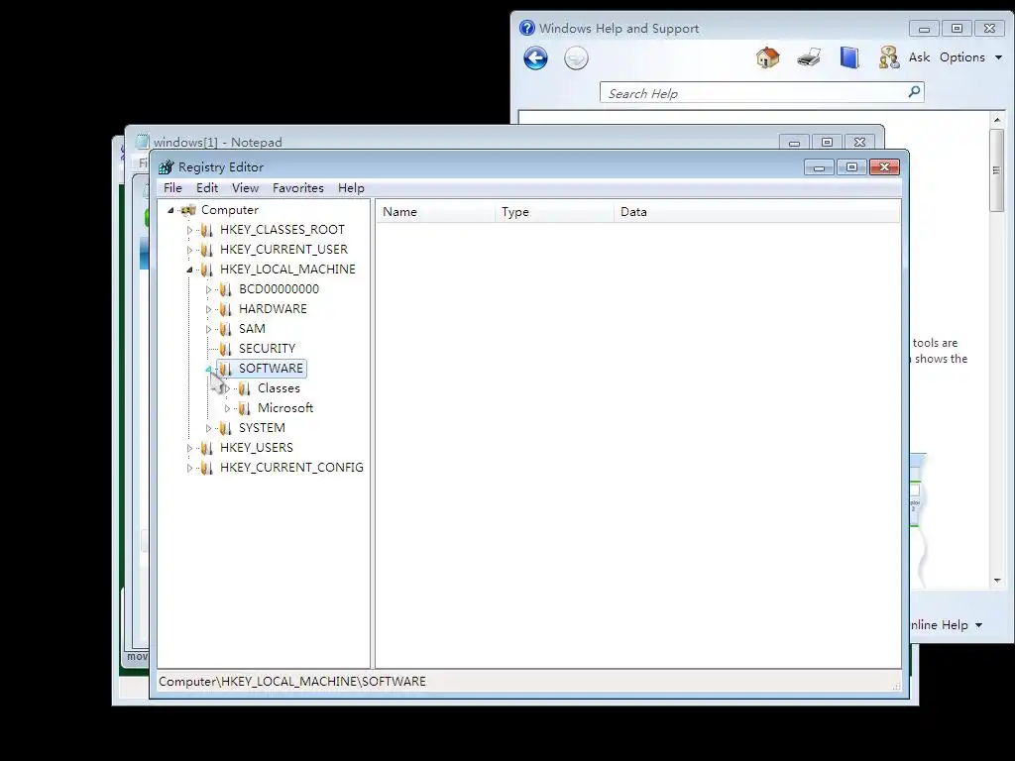The height and width of the screenshot is (761, 1015).
Task: Click the Classes folder icon
Action: coord(244,388)
